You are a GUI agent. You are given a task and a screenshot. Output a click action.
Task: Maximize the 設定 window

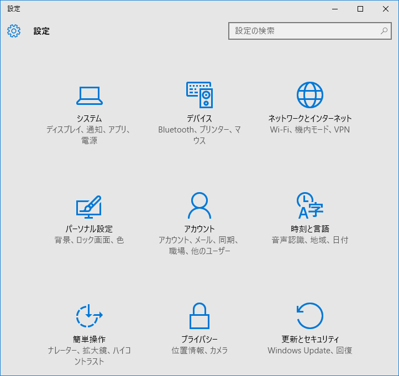pyautogui.click(x=360, y=9)
